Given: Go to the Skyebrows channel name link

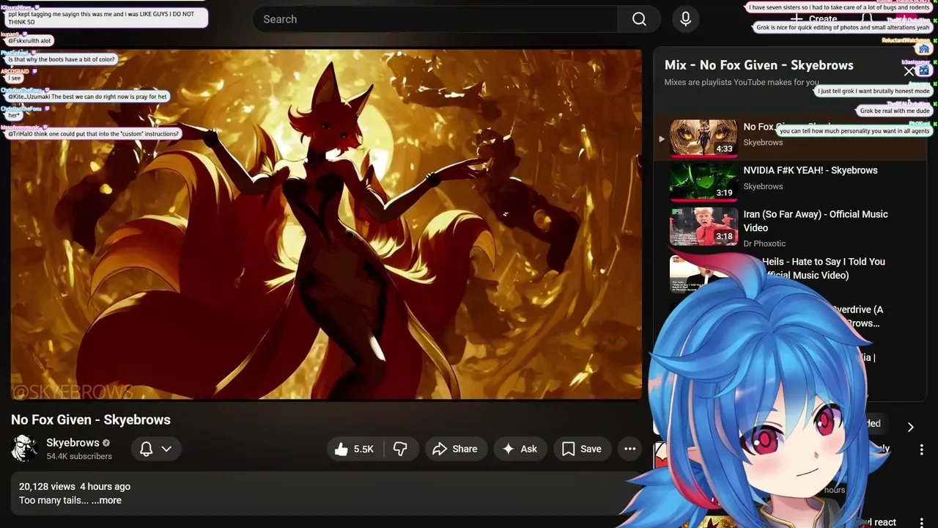Looking at the screenshot, I should click(x=73, y=442).
